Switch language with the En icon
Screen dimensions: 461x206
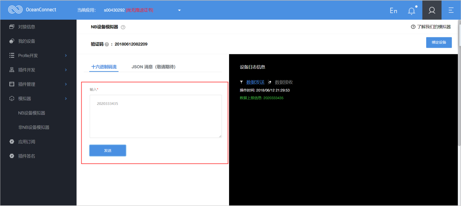[393, 10]
